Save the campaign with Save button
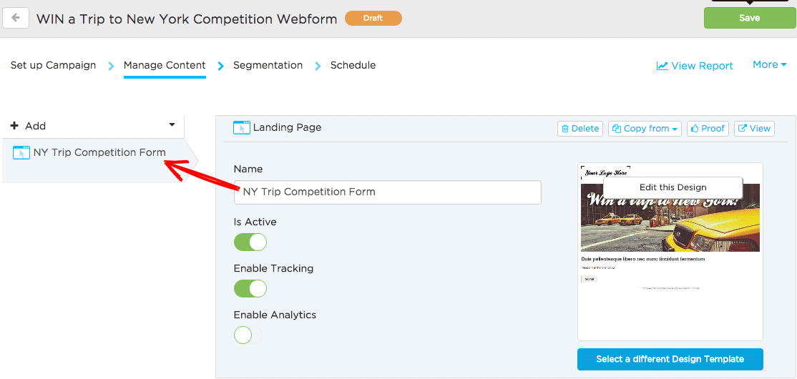Image resolution: width=797 pixels, height=379 pixels. (750, 18)
